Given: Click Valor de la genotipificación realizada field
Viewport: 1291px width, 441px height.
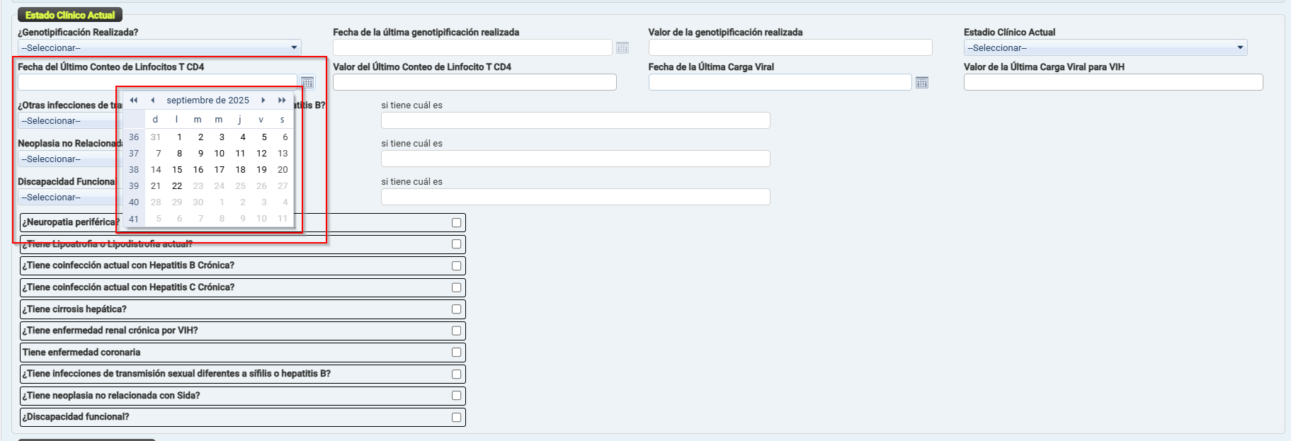Looking at the screenshot, I should click(790, 47).
